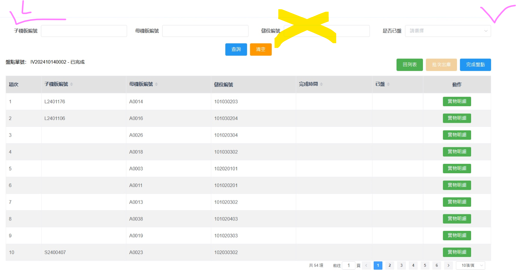Focus the 子棧板編號 input field
The height and width of the screenshot is (278, 516).
point(84,31)
